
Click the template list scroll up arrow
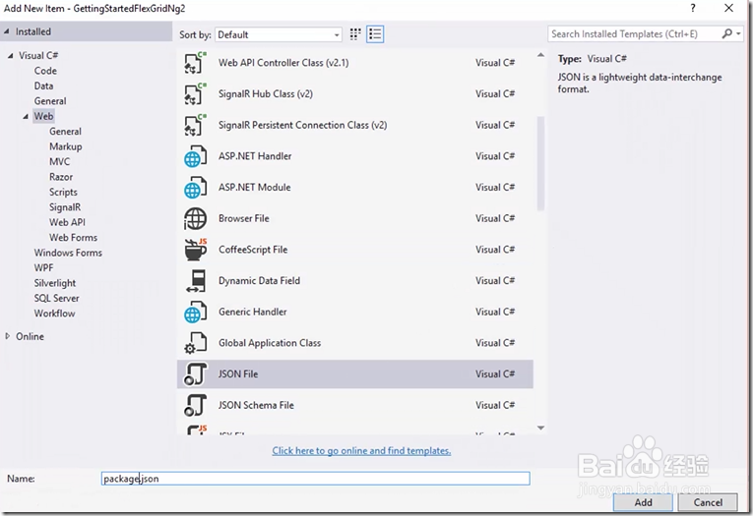click(540, 56)
